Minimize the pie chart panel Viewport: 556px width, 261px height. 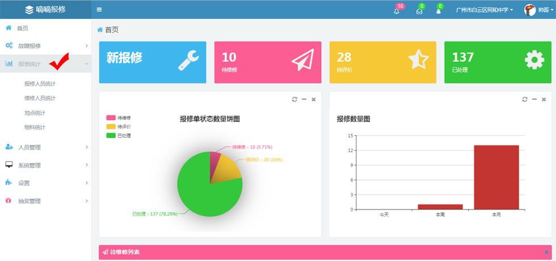coord(304,100)
